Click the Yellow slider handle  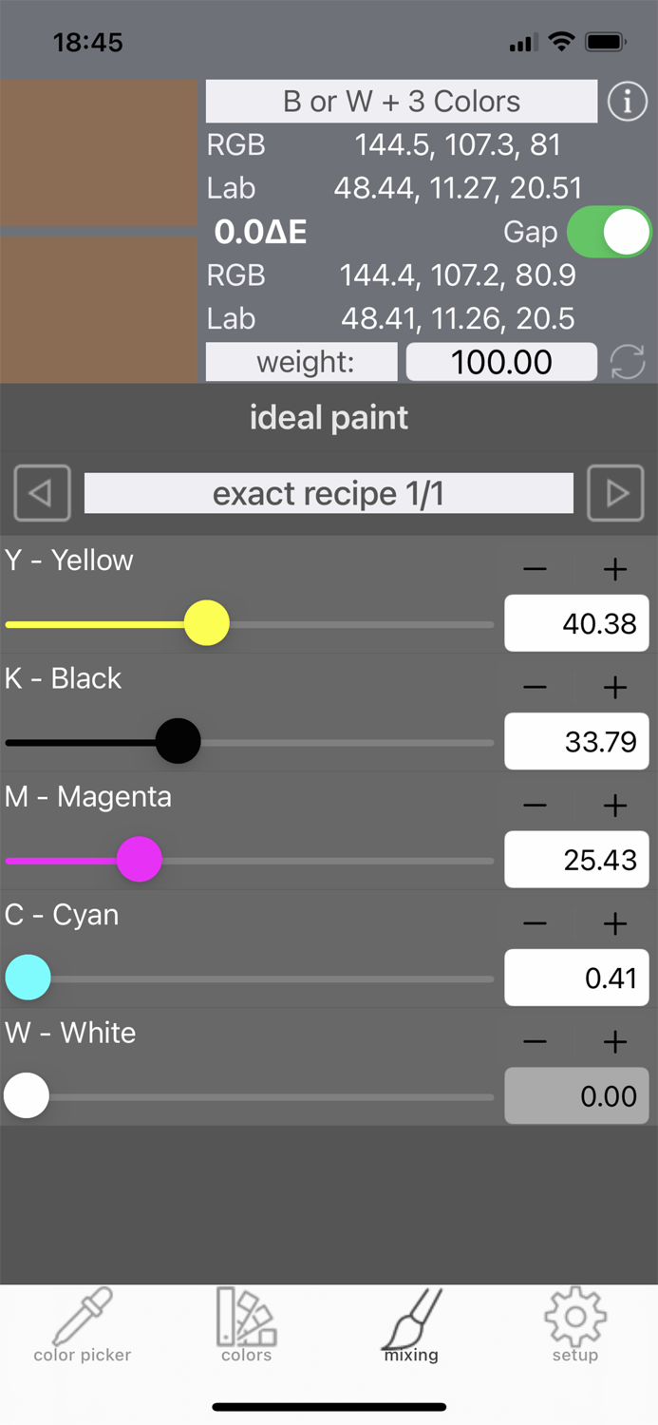click(x=207, y=623)
